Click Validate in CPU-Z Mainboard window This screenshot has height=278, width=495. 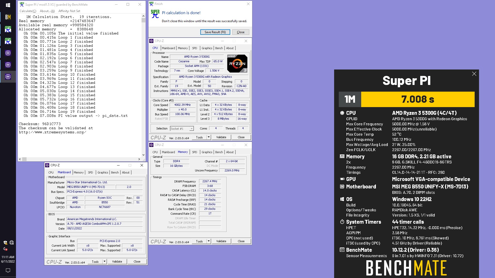click(x=117, y=262)
